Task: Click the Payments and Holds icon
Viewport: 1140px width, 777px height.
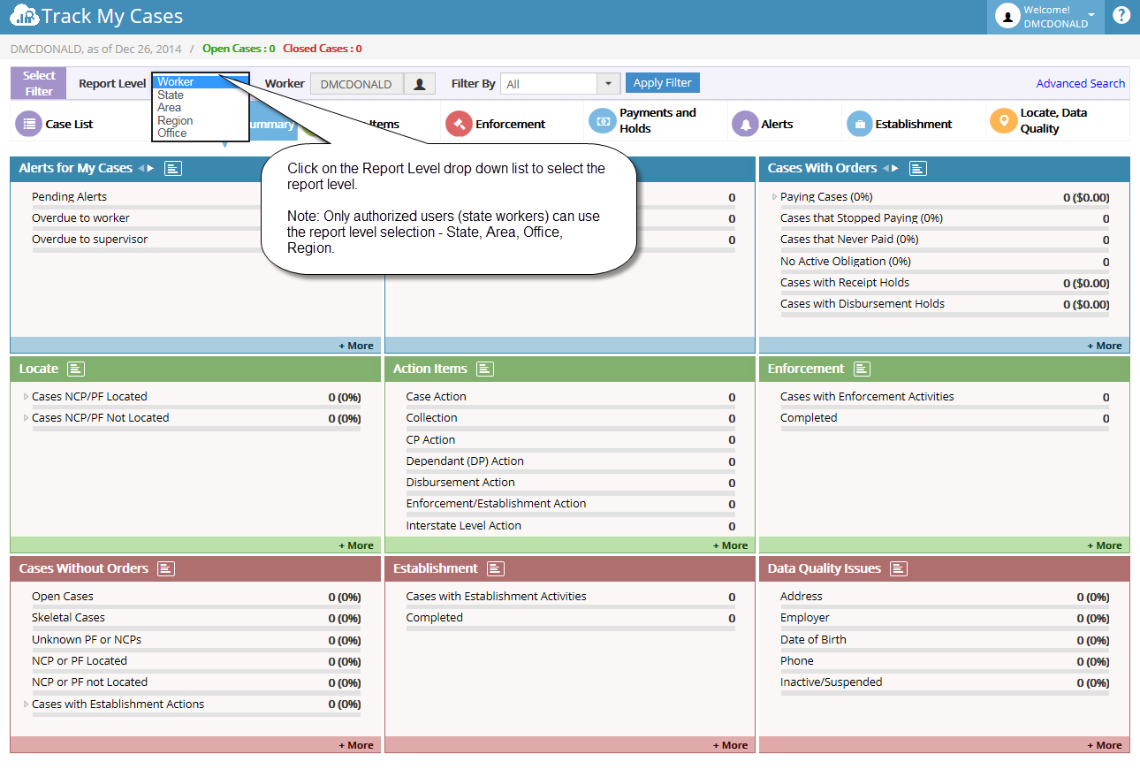Action: click(602, 121)
